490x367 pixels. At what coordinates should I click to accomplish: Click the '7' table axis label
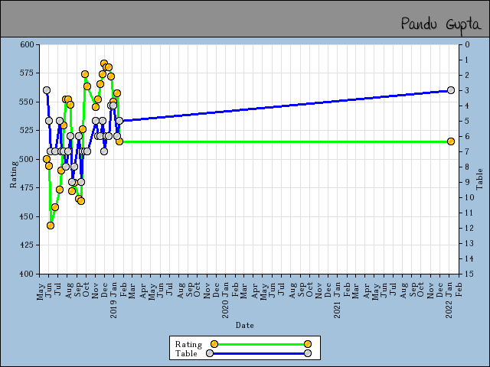(x=468, y=151)
